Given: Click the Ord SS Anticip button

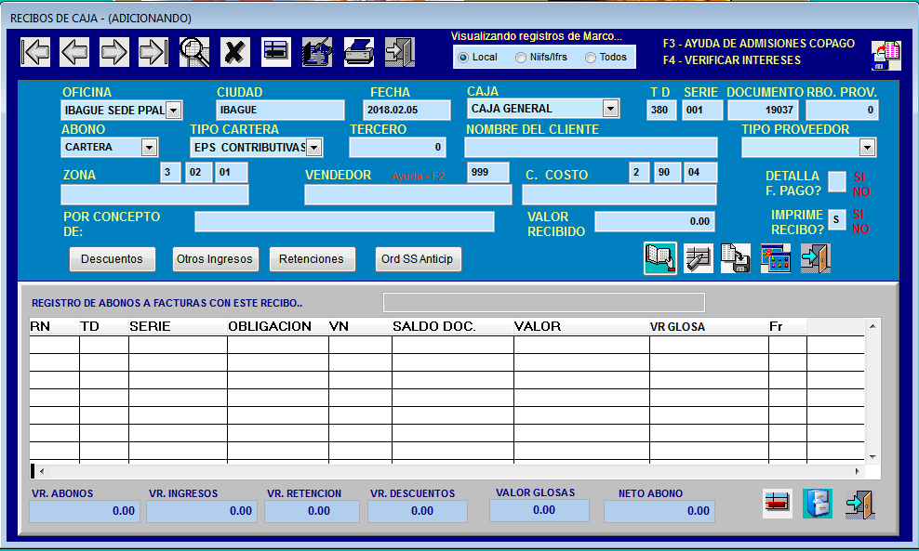Looking at the screenshot, I should coord(418,259).
